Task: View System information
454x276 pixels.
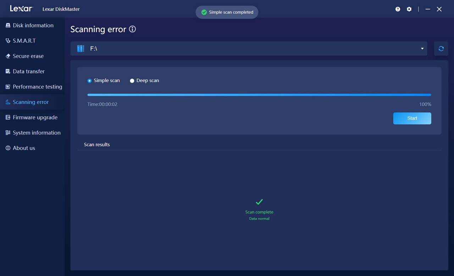Action: pos(32,133)
